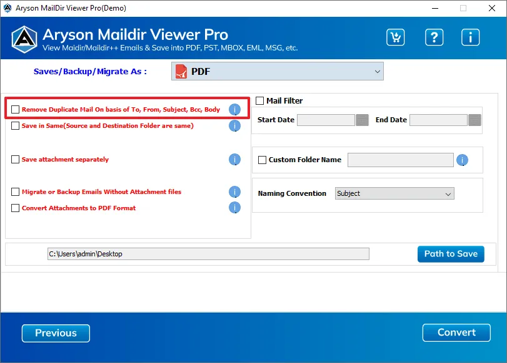The width and height of the screenshot is (507, 363).
Task: Tick Save attachment separately checkbox
Action: (15, 160)
